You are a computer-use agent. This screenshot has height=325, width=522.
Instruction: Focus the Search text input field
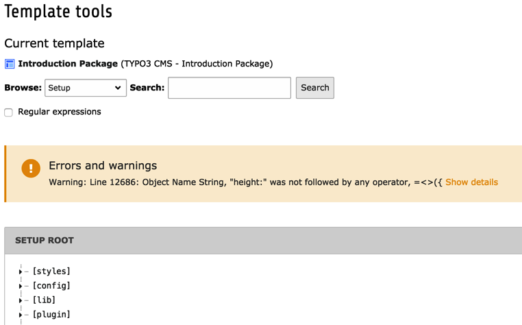229,88
